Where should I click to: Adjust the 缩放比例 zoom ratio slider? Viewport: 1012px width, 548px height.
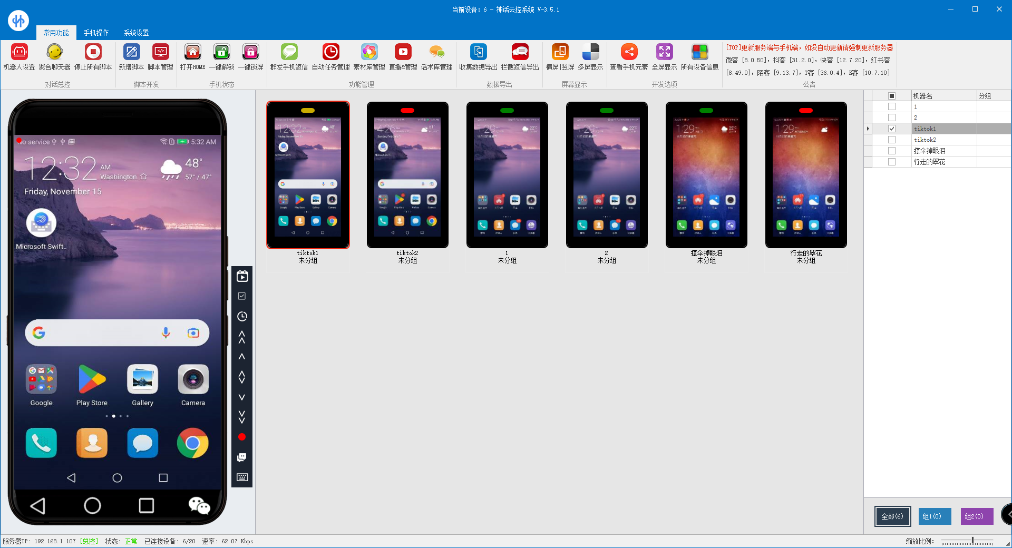(x=972, y=541)
